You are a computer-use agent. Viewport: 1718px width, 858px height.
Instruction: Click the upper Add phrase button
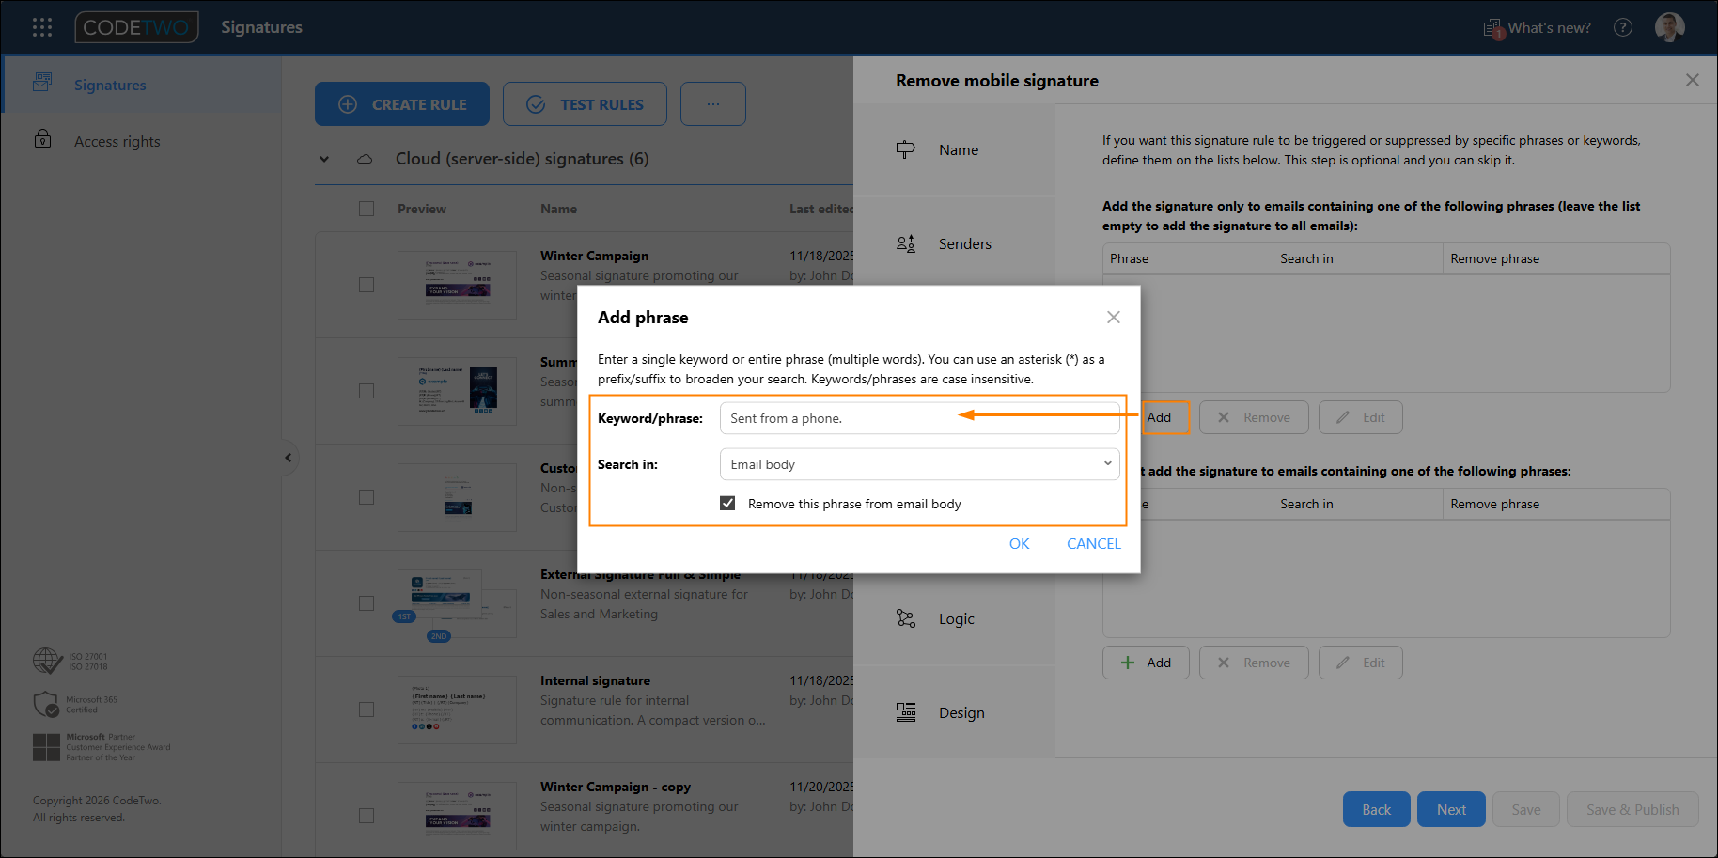[x=1165, y=417]
